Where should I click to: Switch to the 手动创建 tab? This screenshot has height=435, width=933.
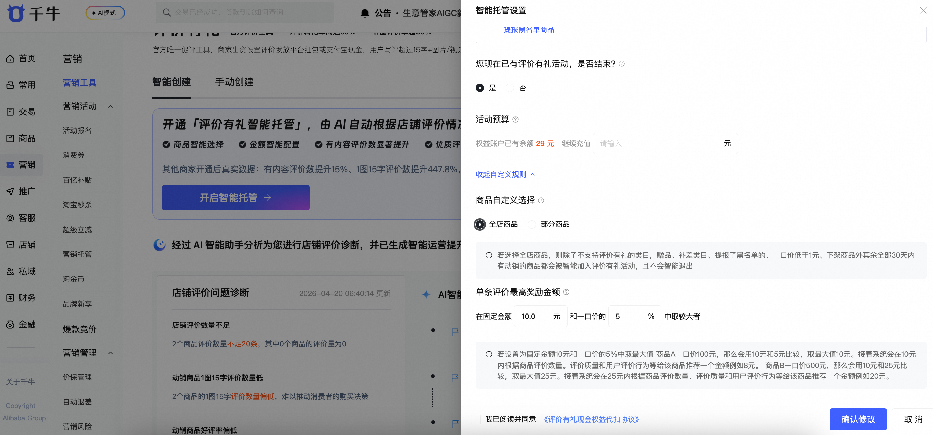[x=234, y=82]
